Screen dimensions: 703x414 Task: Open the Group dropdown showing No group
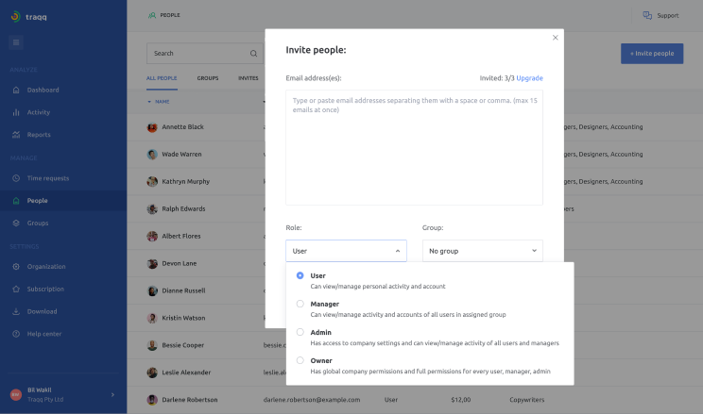tap(482, 251)
